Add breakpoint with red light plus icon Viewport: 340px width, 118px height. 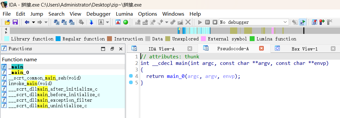pos(322,22)
